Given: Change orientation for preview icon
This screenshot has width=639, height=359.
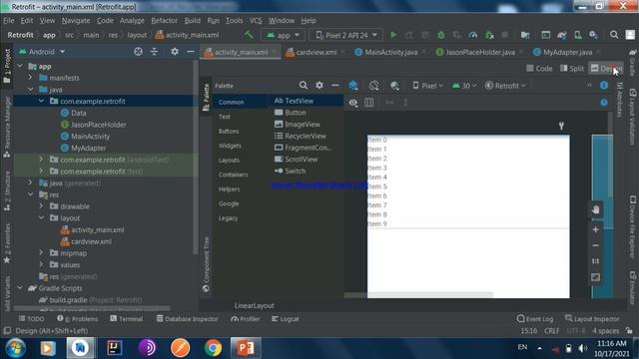Looking at the screenshot, I should coord(373,86).
